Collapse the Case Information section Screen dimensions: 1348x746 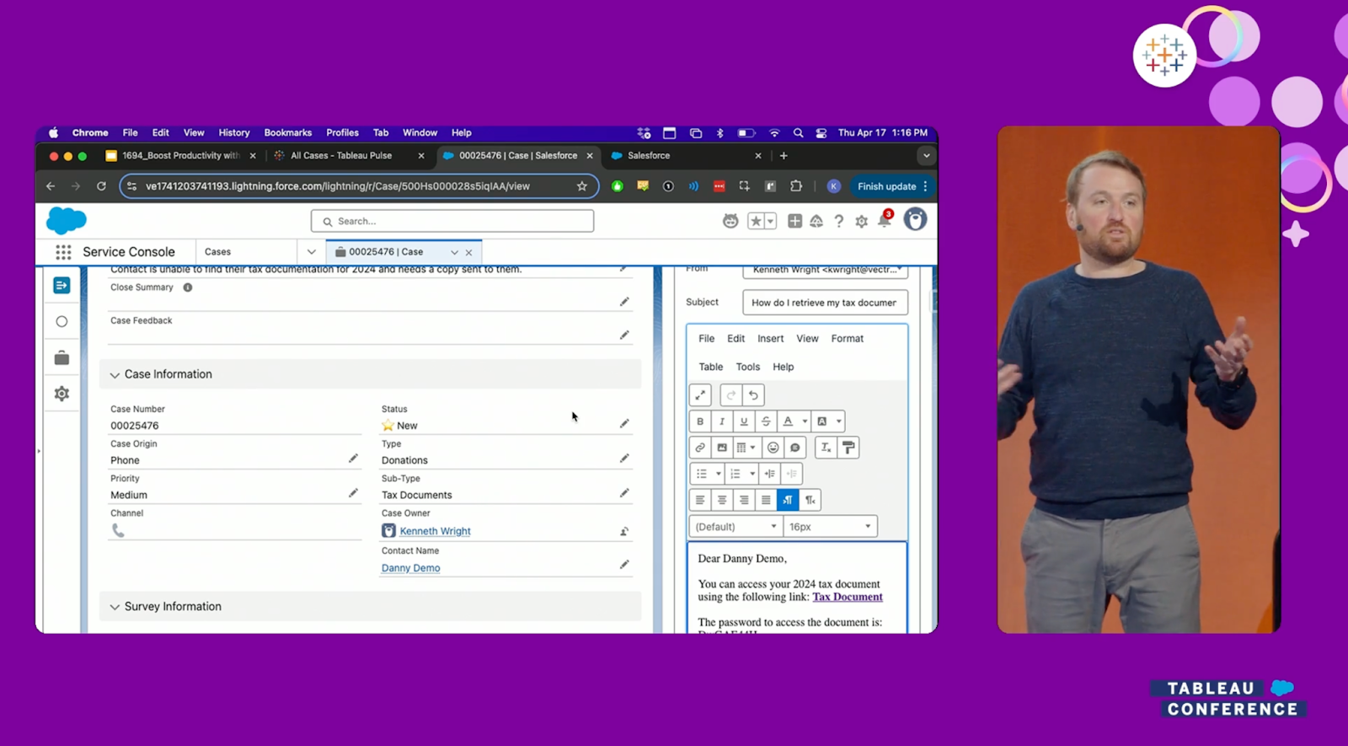click(115, 375)
